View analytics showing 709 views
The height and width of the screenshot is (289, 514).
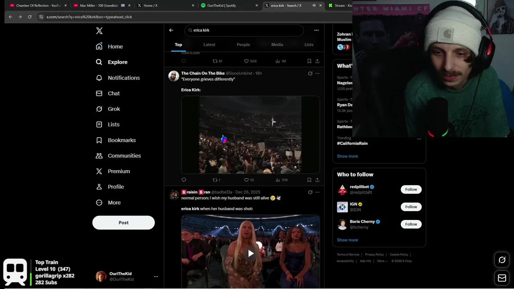281,180
